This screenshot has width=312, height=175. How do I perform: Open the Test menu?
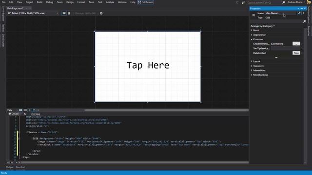pos(100,2)
